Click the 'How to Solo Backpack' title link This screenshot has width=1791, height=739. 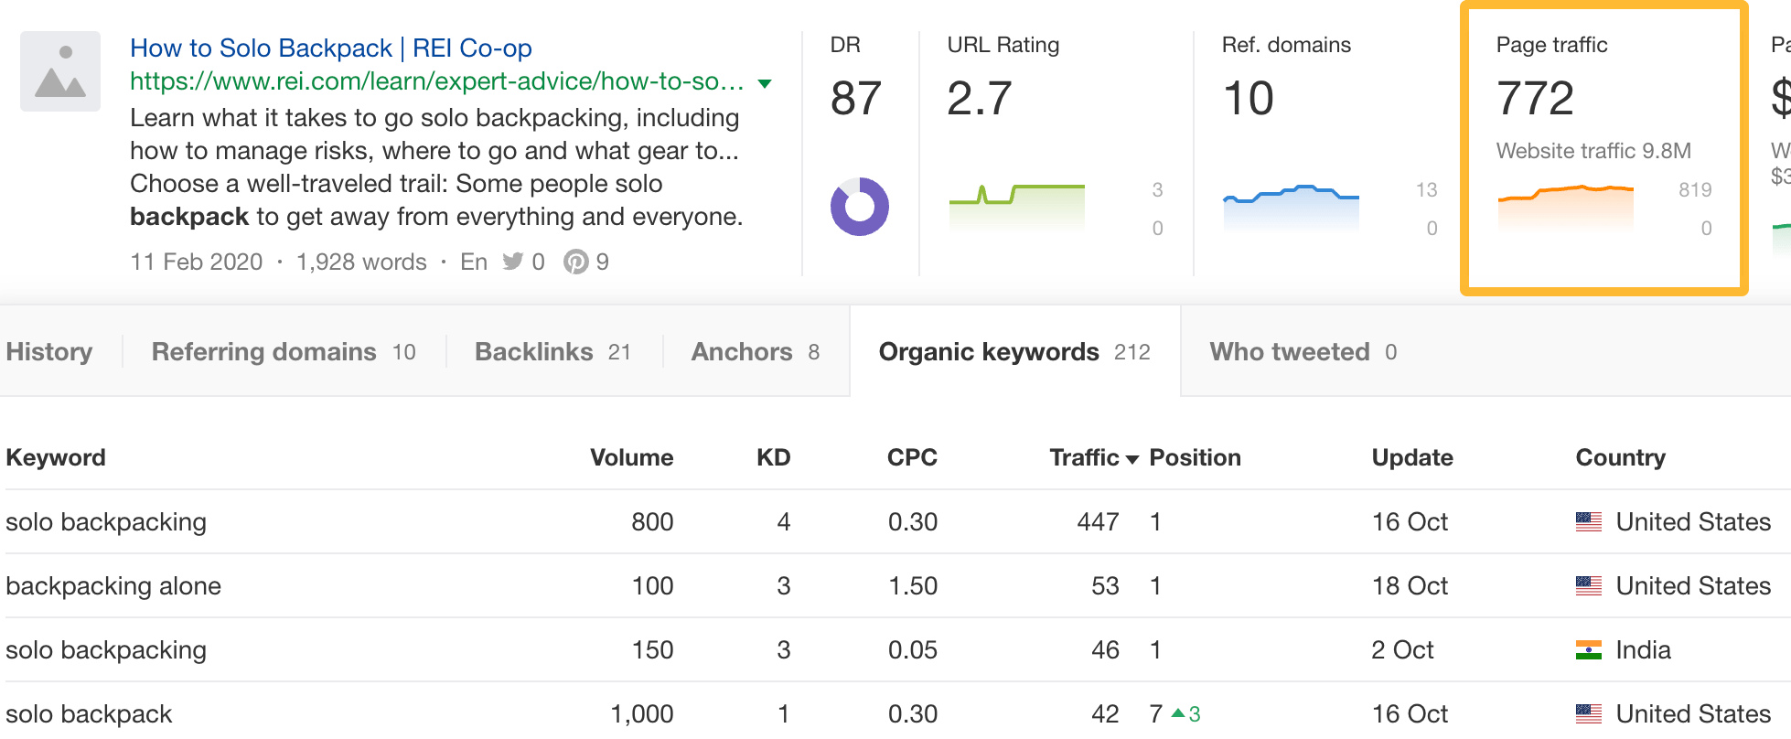[x=332, y=48]
